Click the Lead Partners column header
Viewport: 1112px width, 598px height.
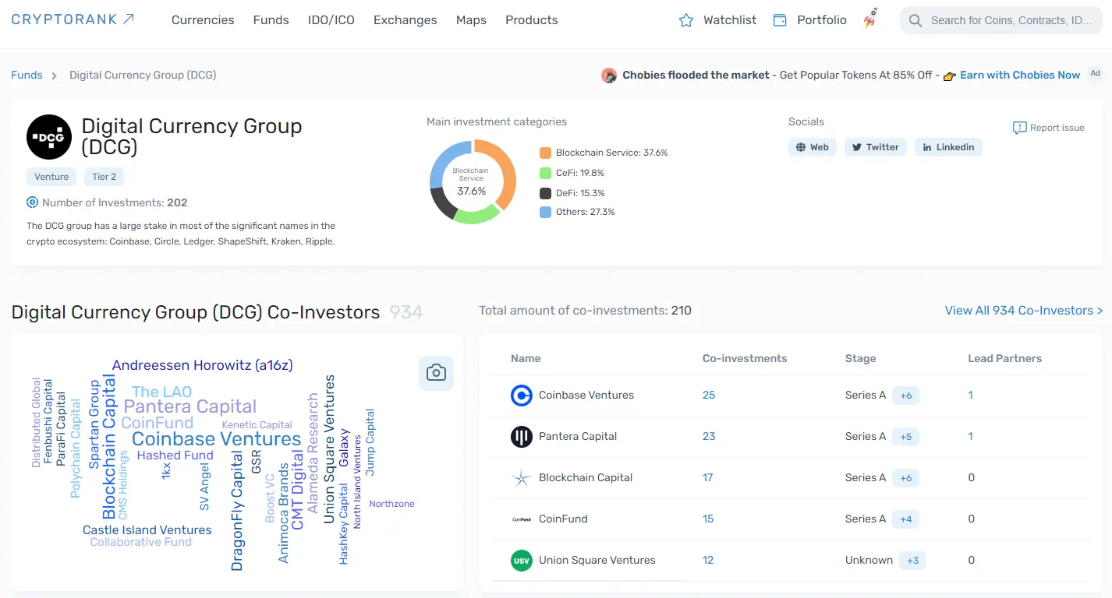pos(1004,359)
